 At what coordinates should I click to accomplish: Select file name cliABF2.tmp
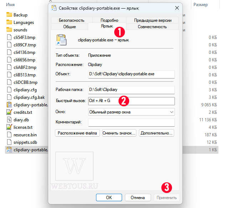pos(25,67)
